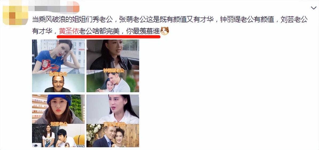Click the 张萌老公 caption over bald man
The height and width of the screenshot is (150, 319).
point(58,74)
